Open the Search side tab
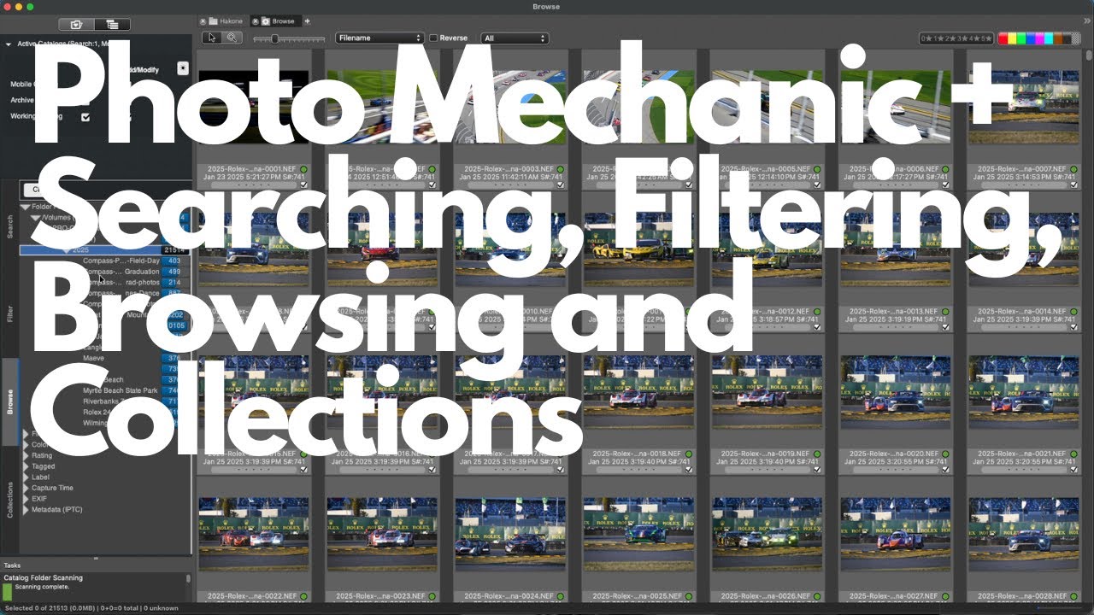Viewport: 1094px width, 615px height. point(10,226)
